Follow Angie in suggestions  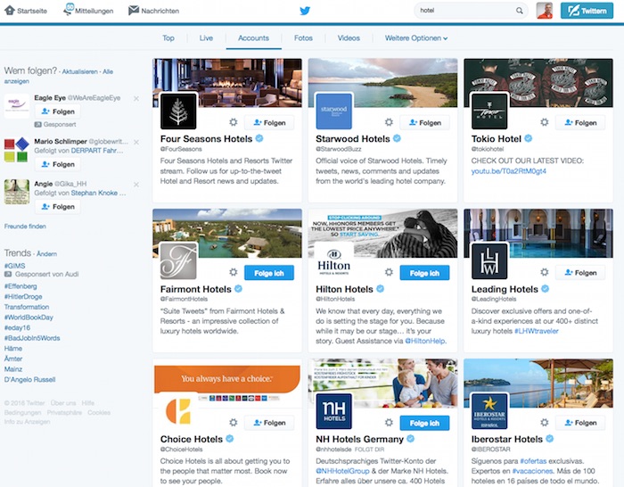[58, 207]
